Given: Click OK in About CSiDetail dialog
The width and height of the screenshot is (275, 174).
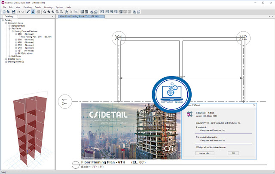Looking at the screenshot, I should tap(233, 153).
